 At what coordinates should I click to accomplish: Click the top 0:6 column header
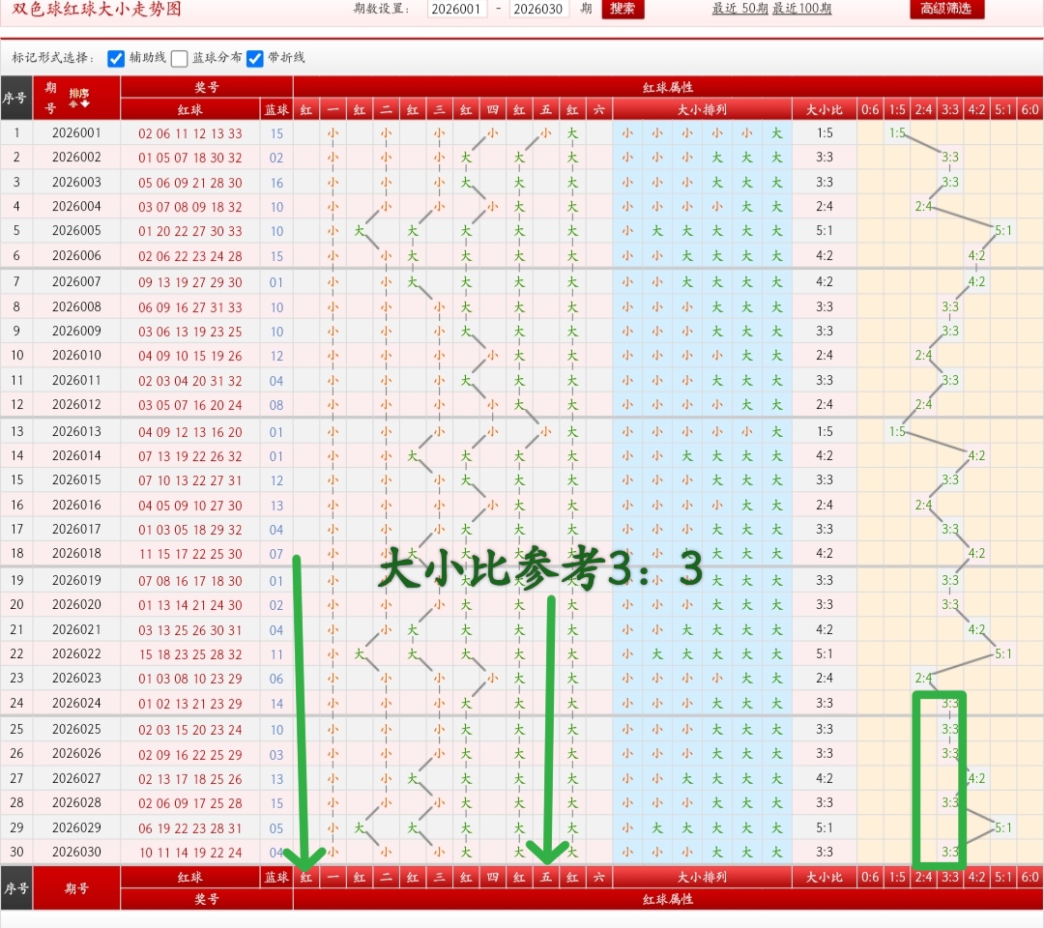(x=870, y=110)
